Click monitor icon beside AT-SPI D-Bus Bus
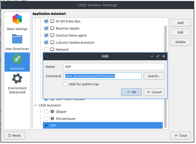The image size is (196, 144). (x=52, y=21)
